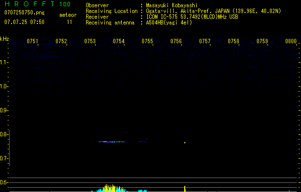Click time marker 0758
This screenshot has width=301, height=192.
click(x=234, y=41)
